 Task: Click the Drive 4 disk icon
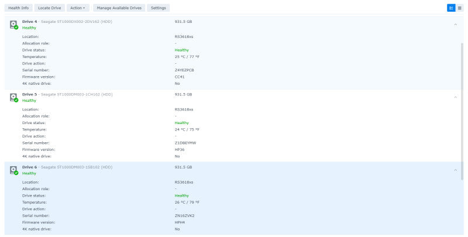tap(13, 25)
